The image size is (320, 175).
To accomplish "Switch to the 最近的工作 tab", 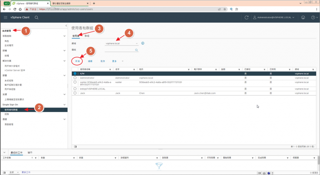I will tap(17, 153).
